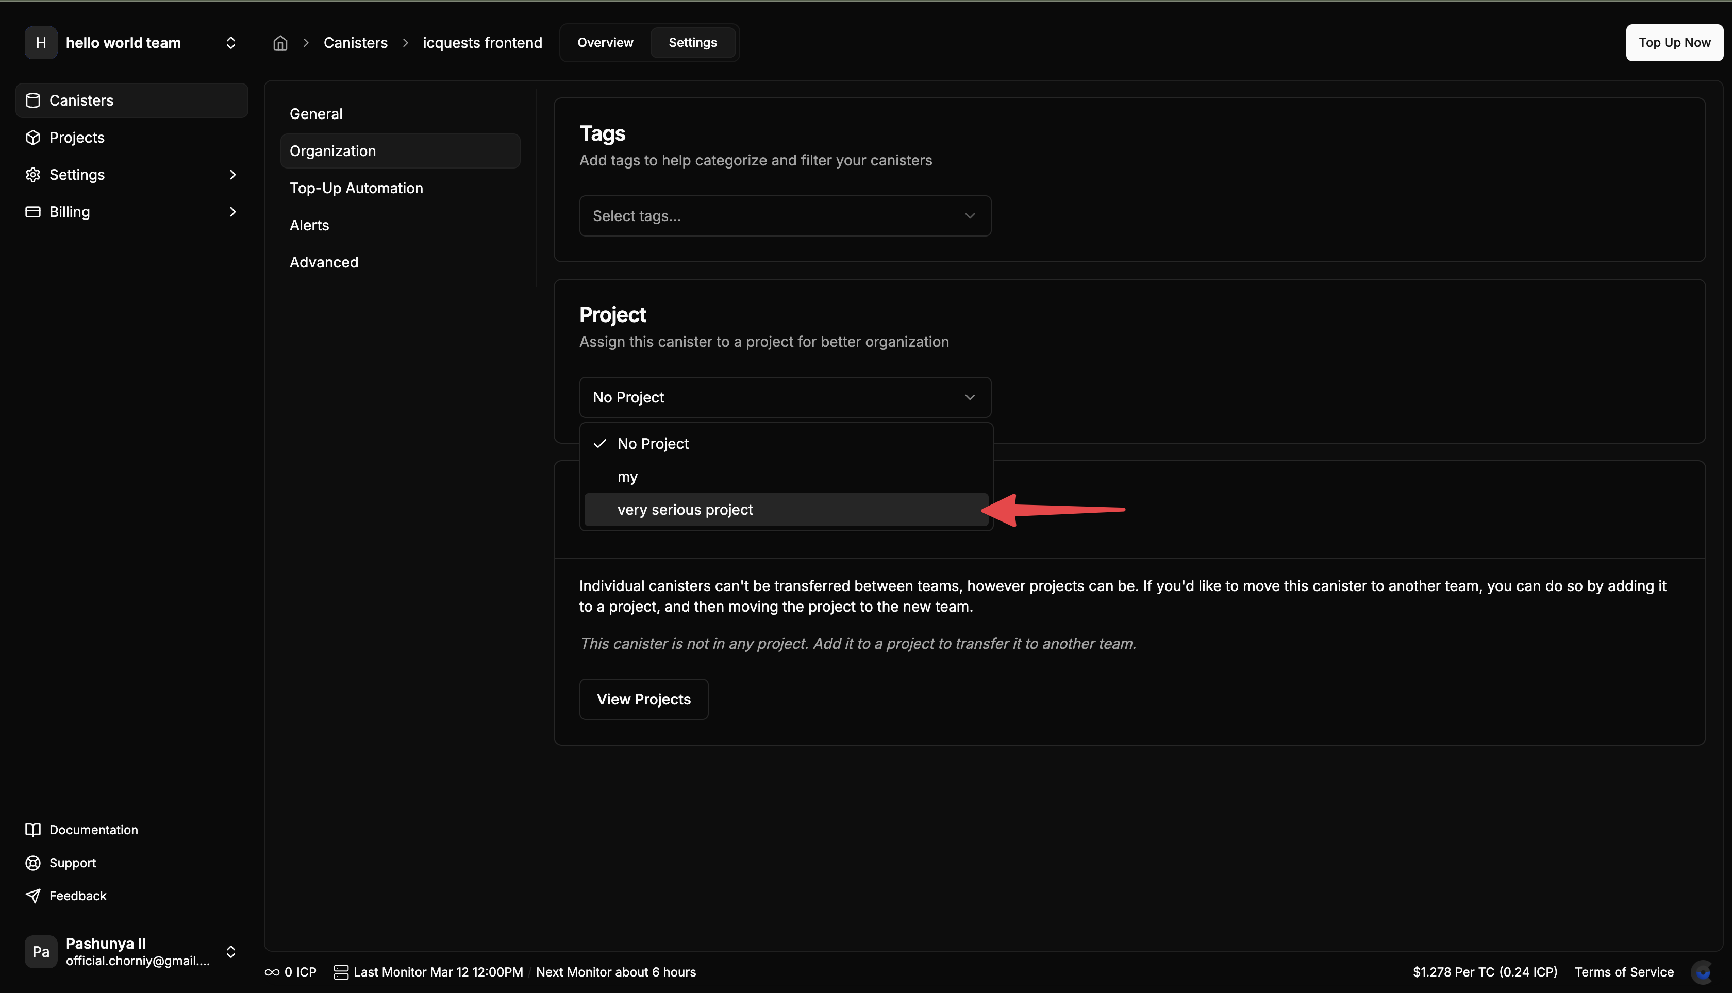Open the Terms of Service link

[1624, 971]
